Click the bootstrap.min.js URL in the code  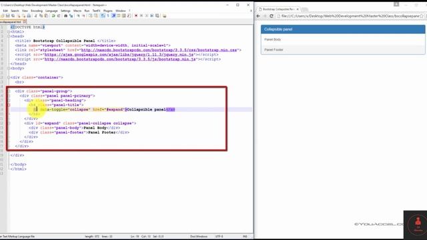(x=120, y=59)
